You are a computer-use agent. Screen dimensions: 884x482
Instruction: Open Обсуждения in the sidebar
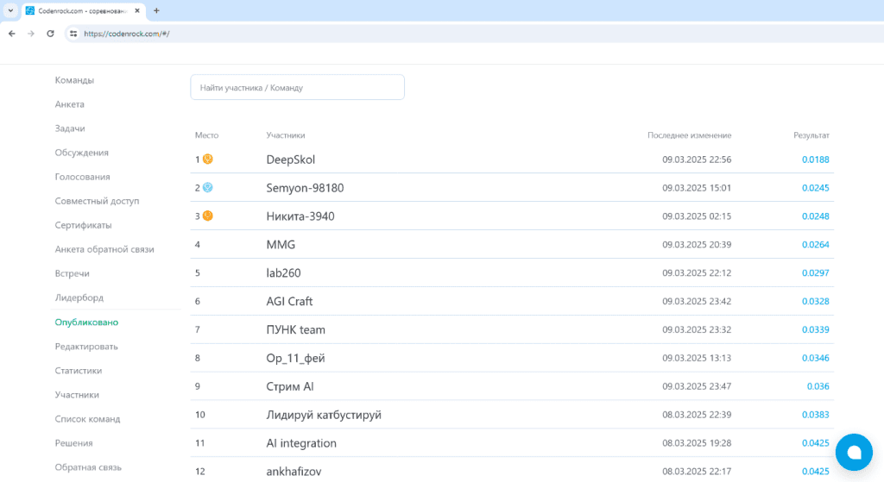coord(82,153)
